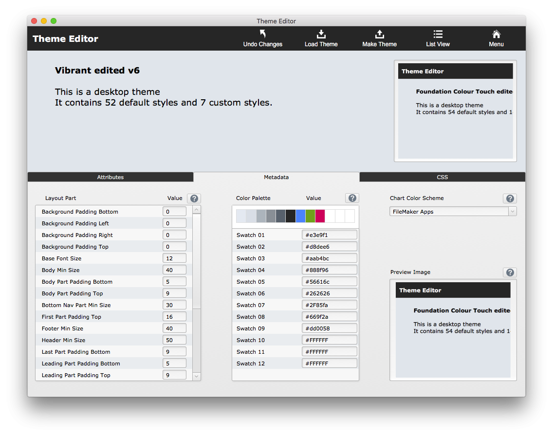
Task: Click the Preview Image help icon
Action: pyautogui.click(x=510, y=272)
